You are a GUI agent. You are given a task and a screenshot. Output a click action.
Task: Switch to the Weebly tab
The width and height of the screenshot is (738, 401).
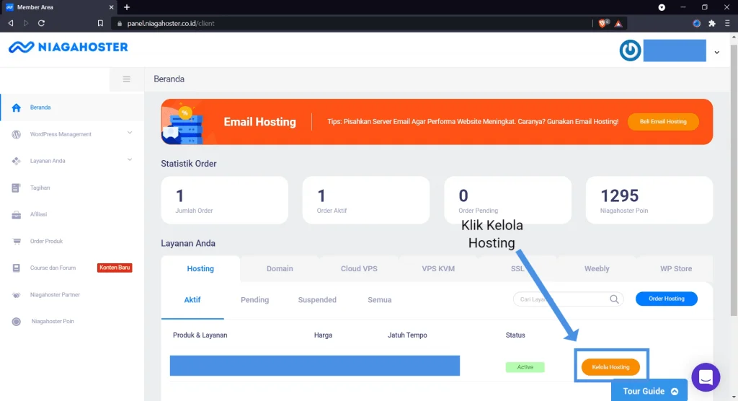point(597,268)
